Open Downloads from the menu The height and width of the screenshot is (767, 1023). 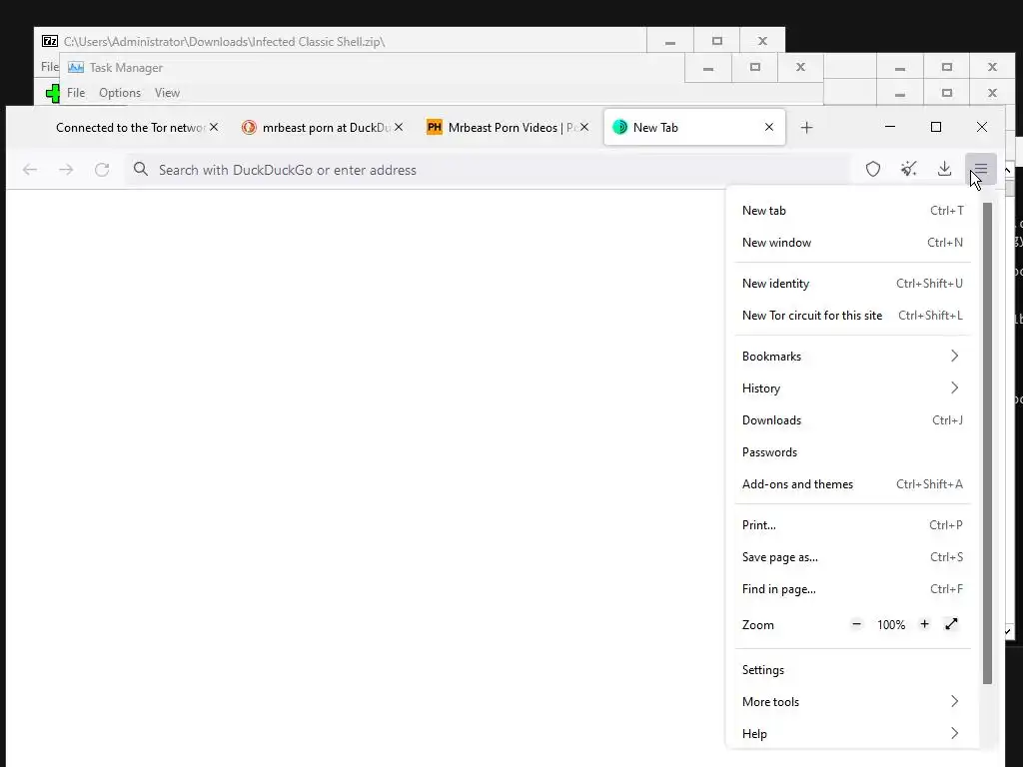point(853,420)
